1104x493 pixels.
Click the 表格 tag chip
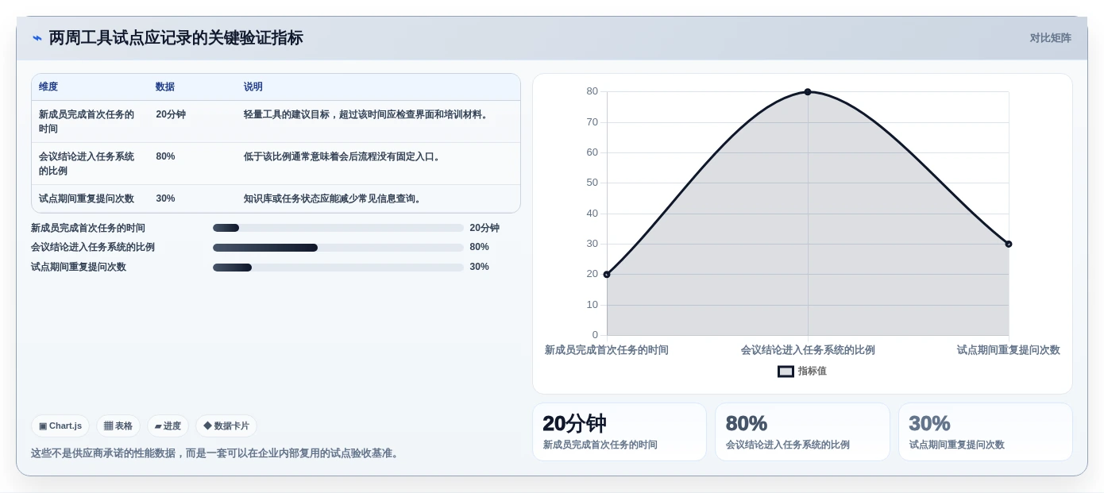tap(118, 426)
